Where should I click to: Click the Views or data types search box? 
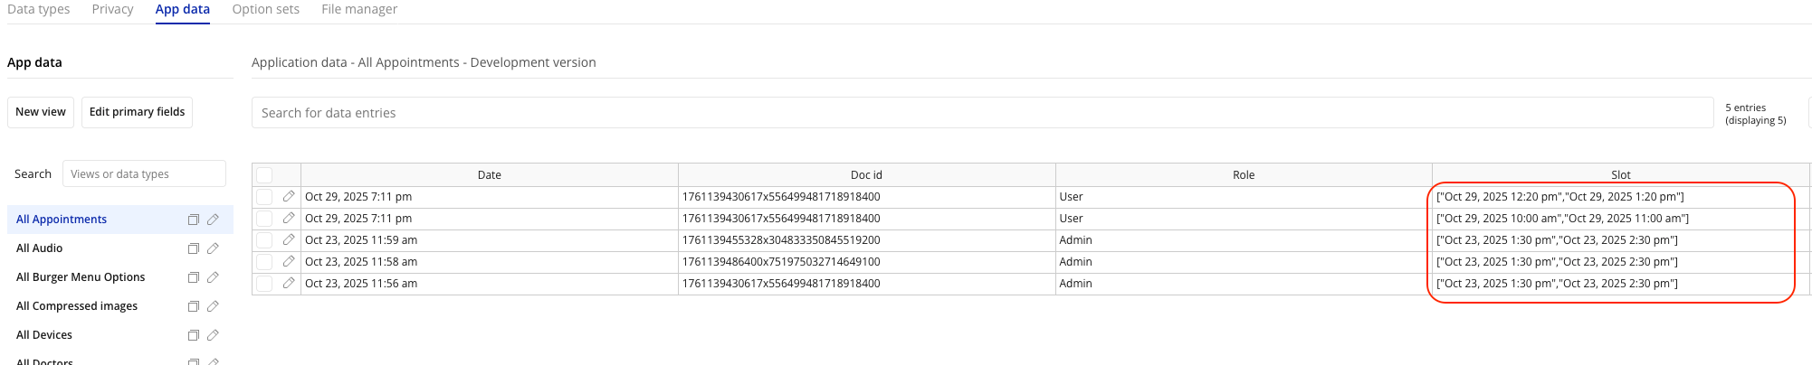click(144, 174)
